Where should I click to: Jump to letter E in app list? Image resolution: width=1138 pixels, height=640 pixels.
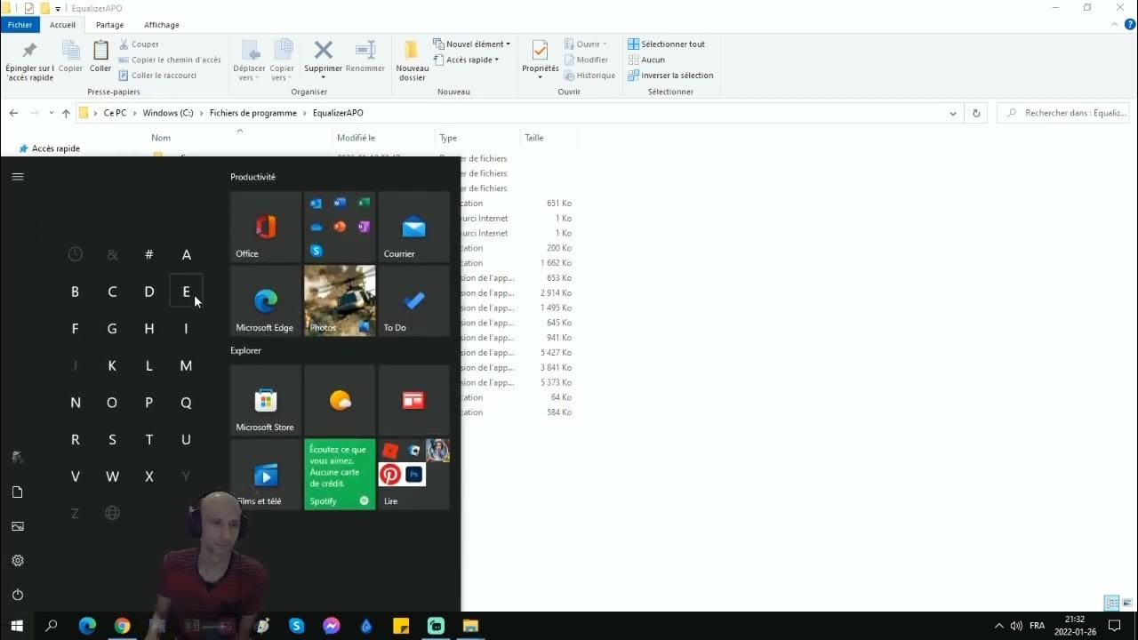[x=186, y=292]
